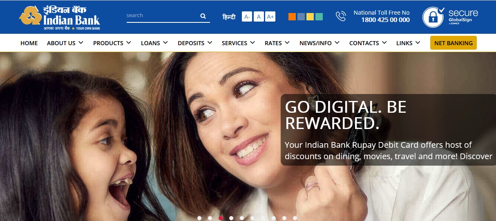Image resolution: width=496 pixels, height=221 pixels.
Task: Click the search magnifier icon
Action: tap(203, 16)
